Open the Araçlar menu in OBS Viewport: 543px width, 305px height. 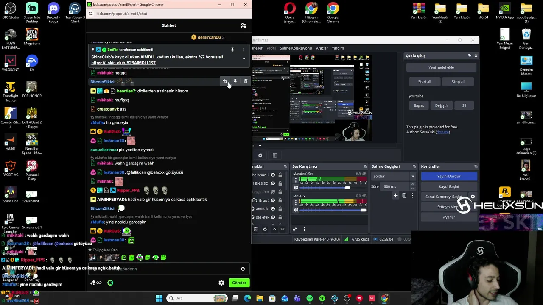(x=322, y=48)
